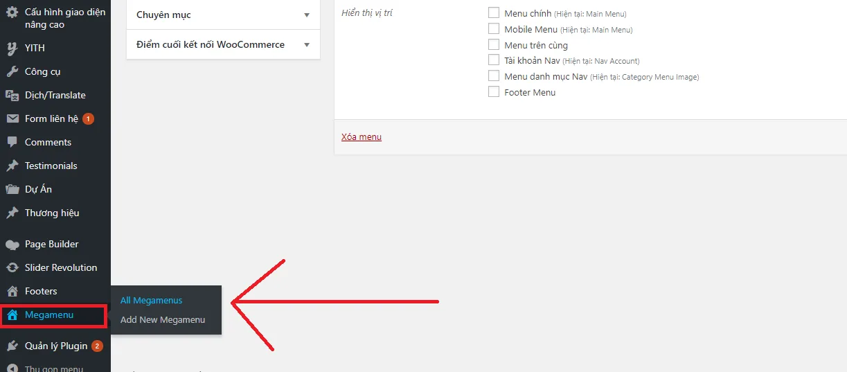
Task: Click the YITH logo icon in sidebar
Action: 12,48
